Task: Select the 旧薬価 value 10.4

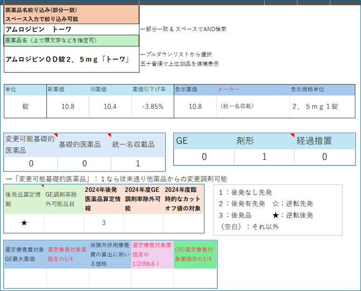Action: point(110,106)
